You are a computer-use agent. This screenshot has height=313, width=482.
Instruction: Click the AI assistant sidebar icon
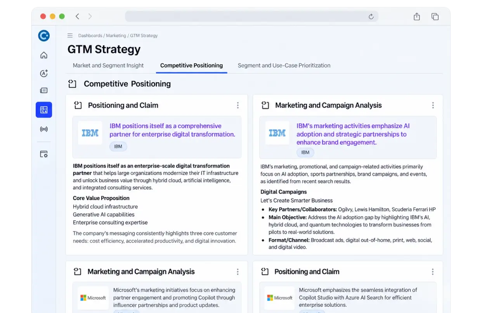pos(44,73)
